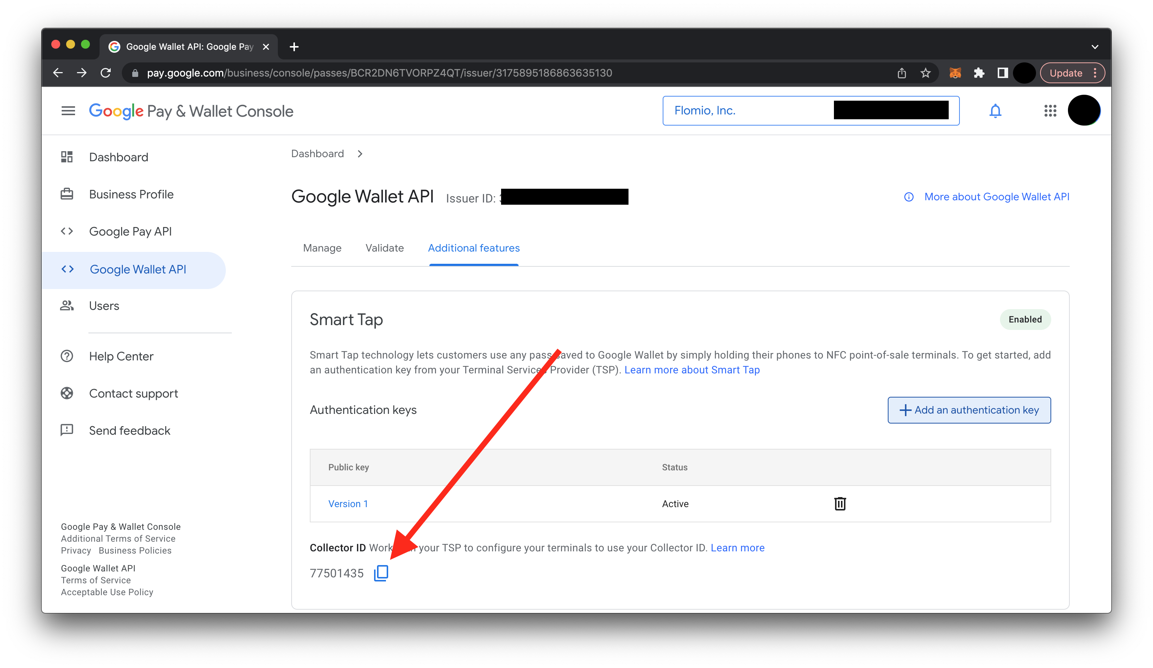Viewport: 1153px width, 668px height.
Task: Reload the current page
Action: click(x=106, y=73)
